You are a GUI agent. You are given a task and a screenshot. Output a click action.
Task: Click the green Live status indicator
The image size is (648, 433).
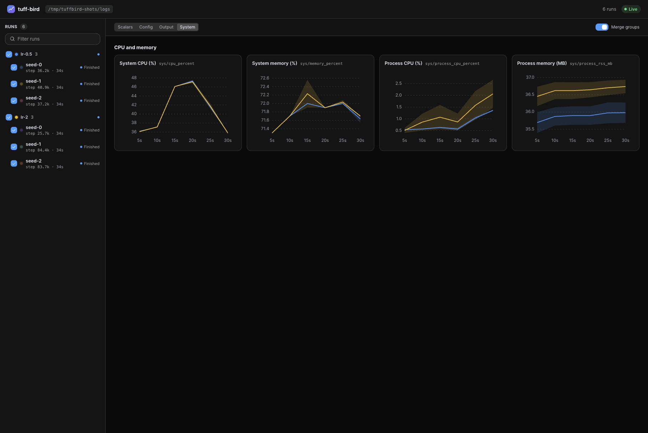coord(631,9)
